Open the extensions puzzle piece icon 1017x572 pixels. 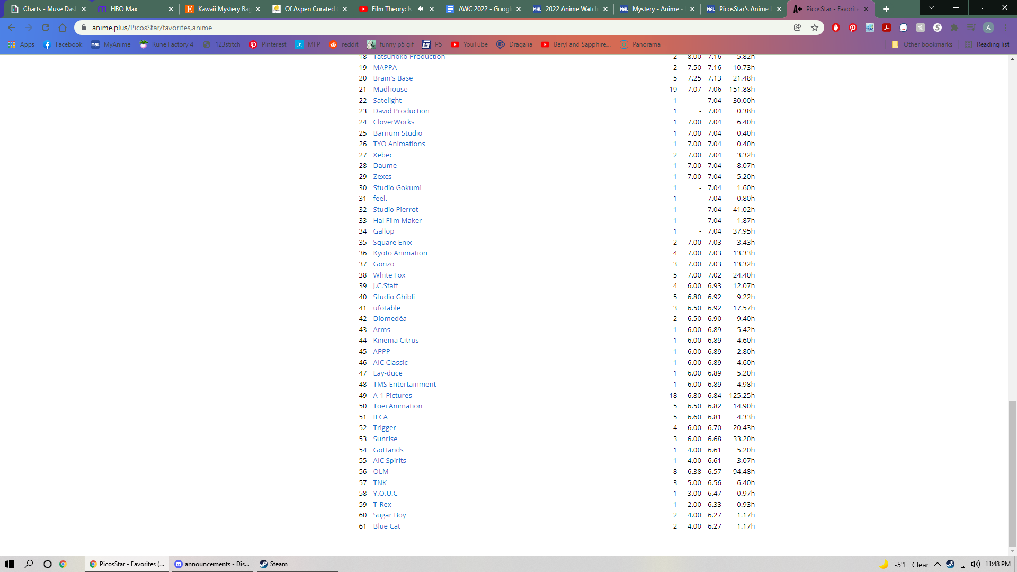point(954,28)
